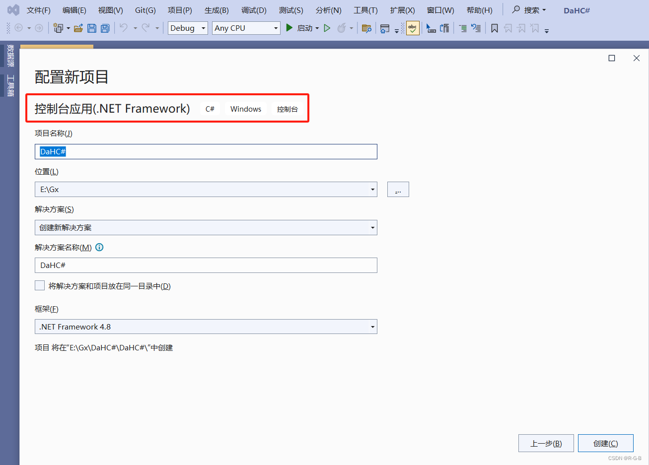
Task: Click the Save All double-disk icon
Action: 105,28
